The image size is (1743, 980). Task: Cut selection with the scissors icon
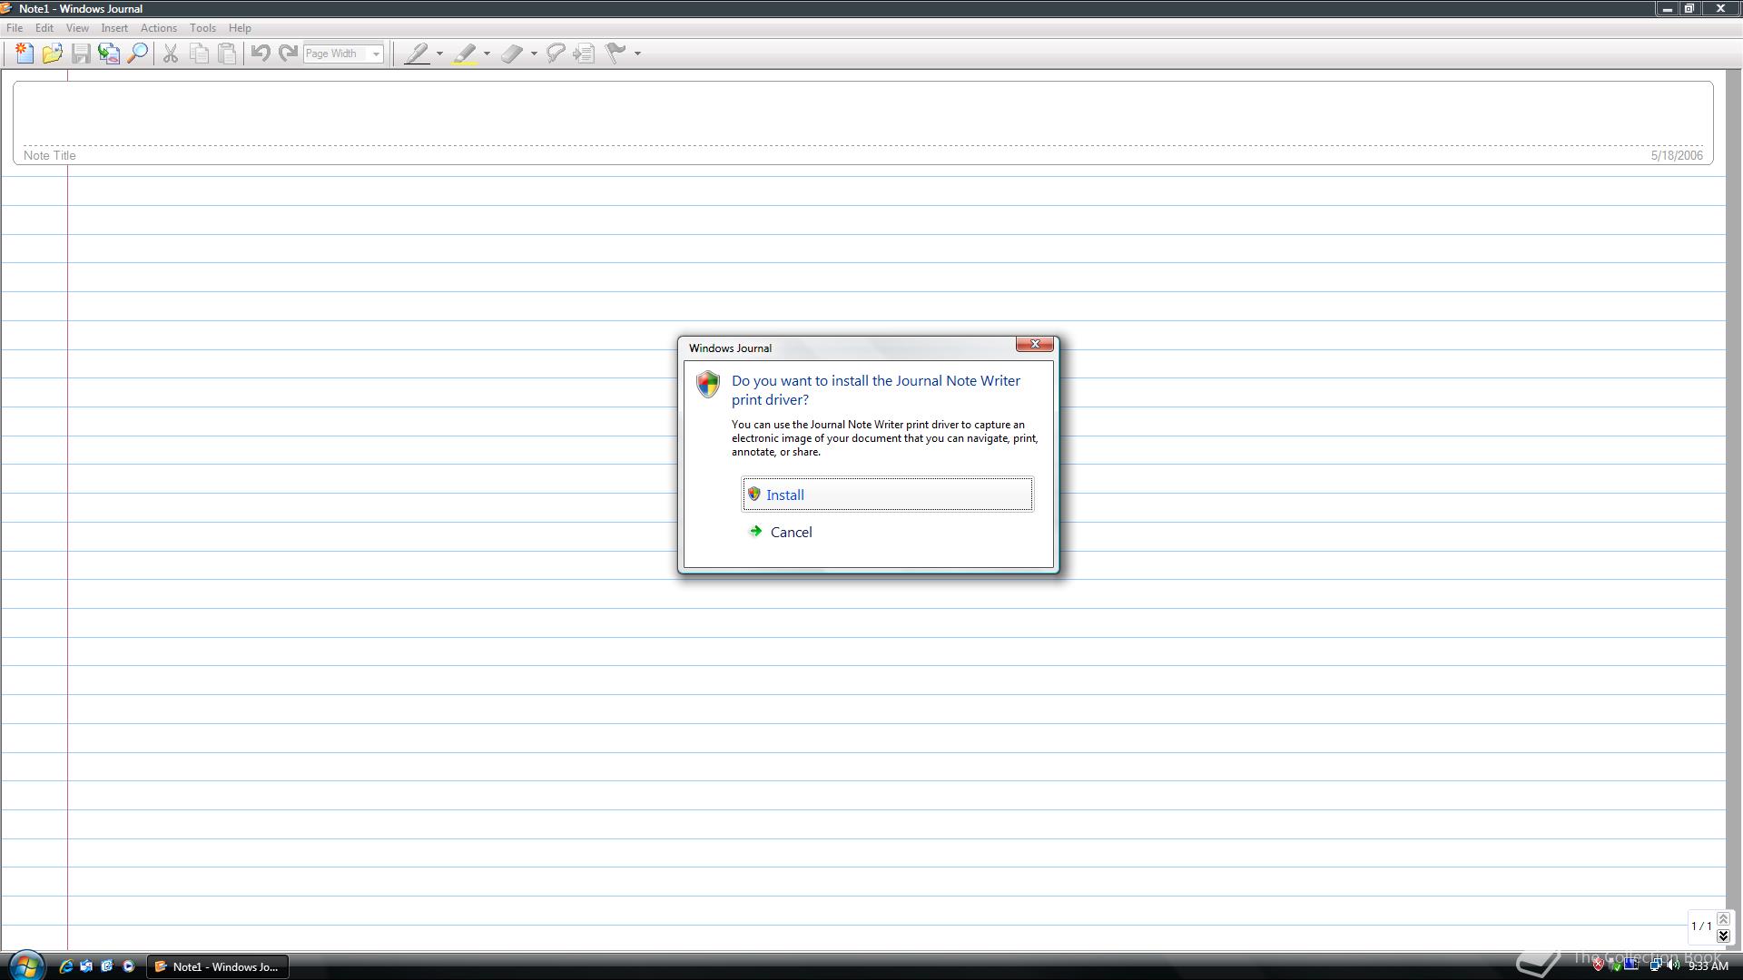(x=170, y=54)
